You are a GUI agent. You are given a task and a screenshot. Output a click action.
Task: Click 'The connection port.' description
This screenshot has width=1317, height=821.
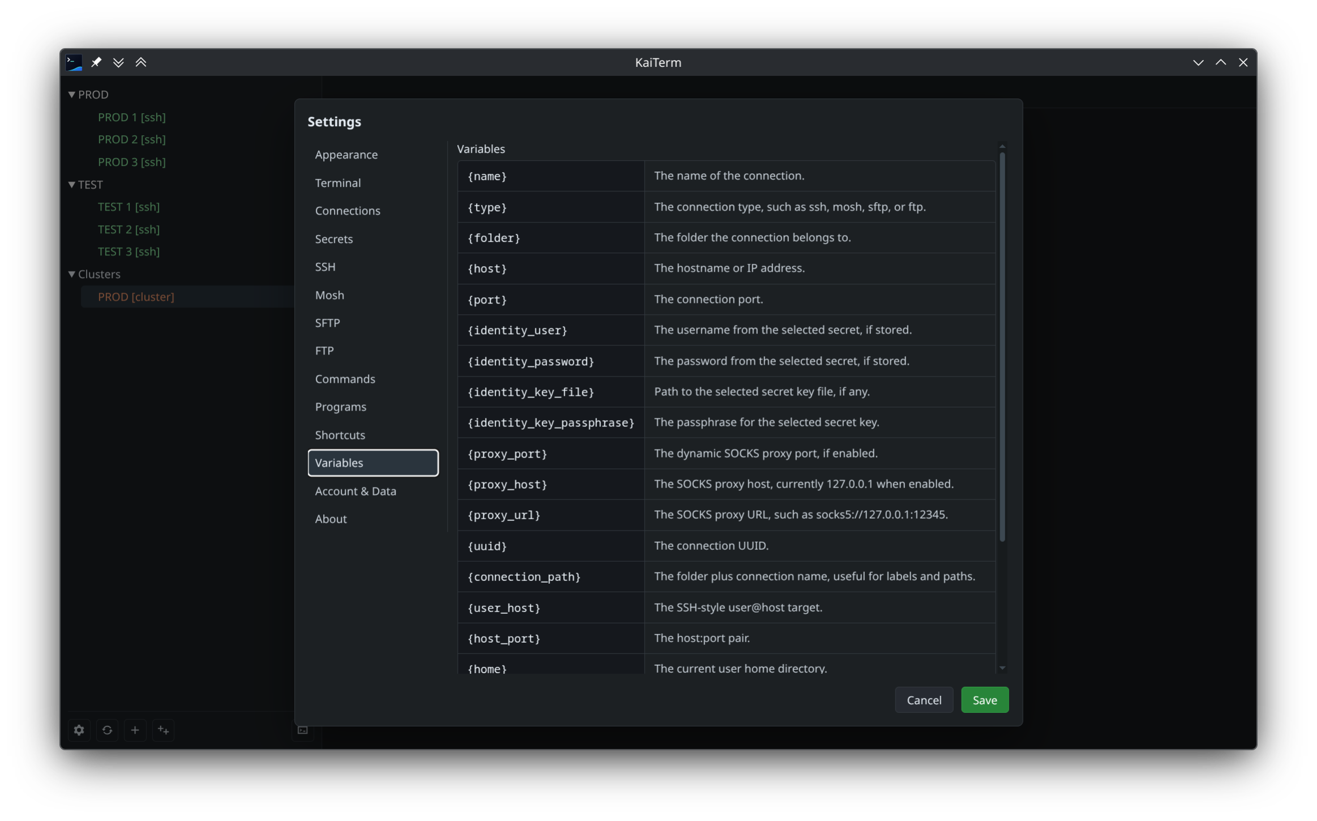coord(709,299)
